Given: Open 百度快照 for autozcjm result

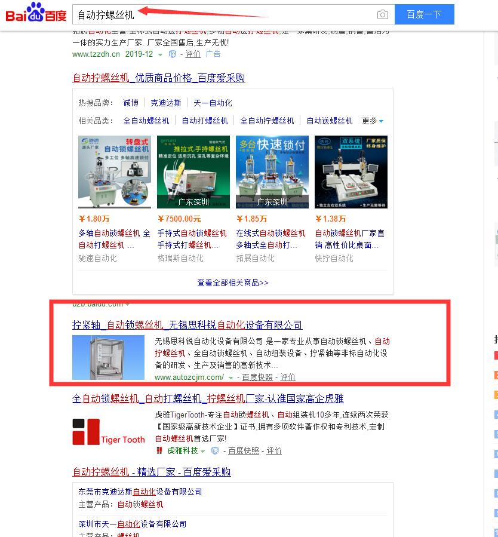Looking at the screenshot, I should pyautogui.click(x=257, y=378).
